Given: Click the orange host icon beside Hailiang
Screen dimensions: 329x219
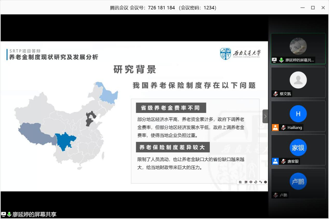Looking at the screenshot, I should [x=275, y=127].
